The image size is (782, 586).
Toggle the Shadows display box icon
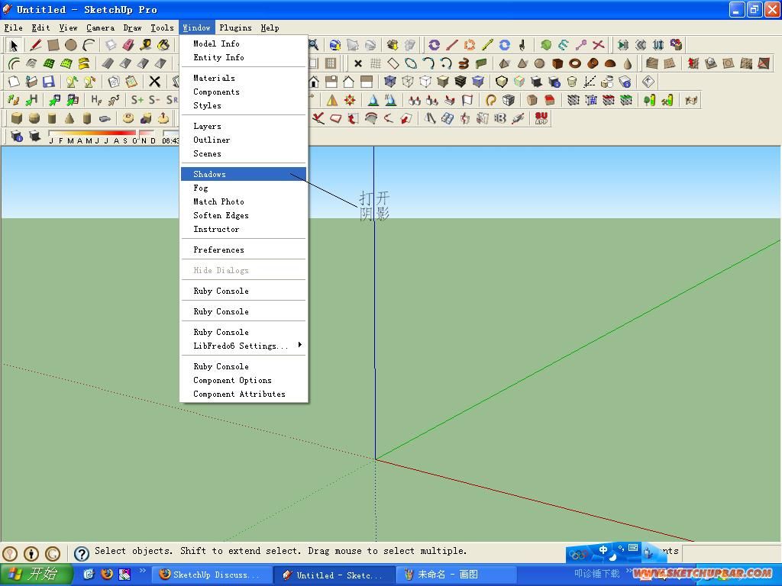[34, 136]
